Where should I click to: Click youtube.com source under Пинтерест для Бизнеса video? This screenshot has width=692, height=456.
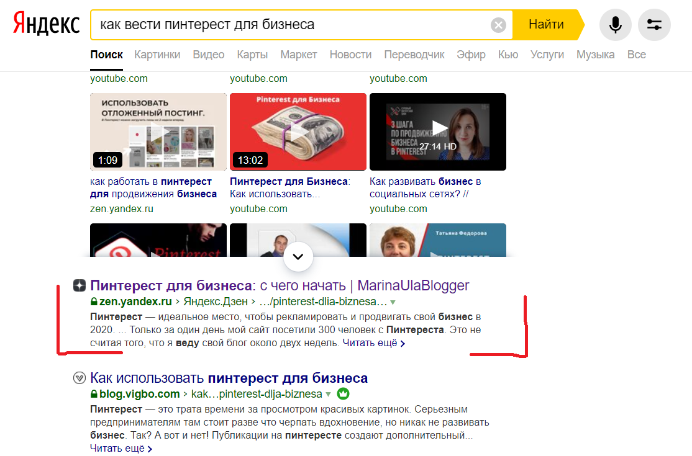point(258,209)
